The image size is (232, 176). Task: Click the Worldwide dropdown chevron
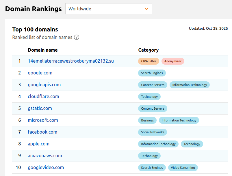pyautogui.click(x=146, y=9)
